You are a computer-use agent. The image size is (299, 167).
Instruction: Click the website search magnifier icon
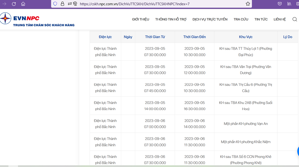pyautogui.click(x=295, y=19)
